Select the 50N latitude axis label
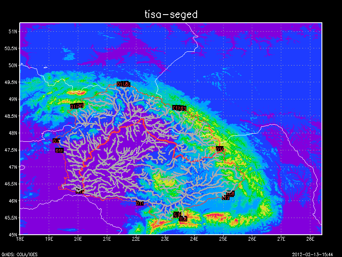342x257 pixels. point(13,66)
